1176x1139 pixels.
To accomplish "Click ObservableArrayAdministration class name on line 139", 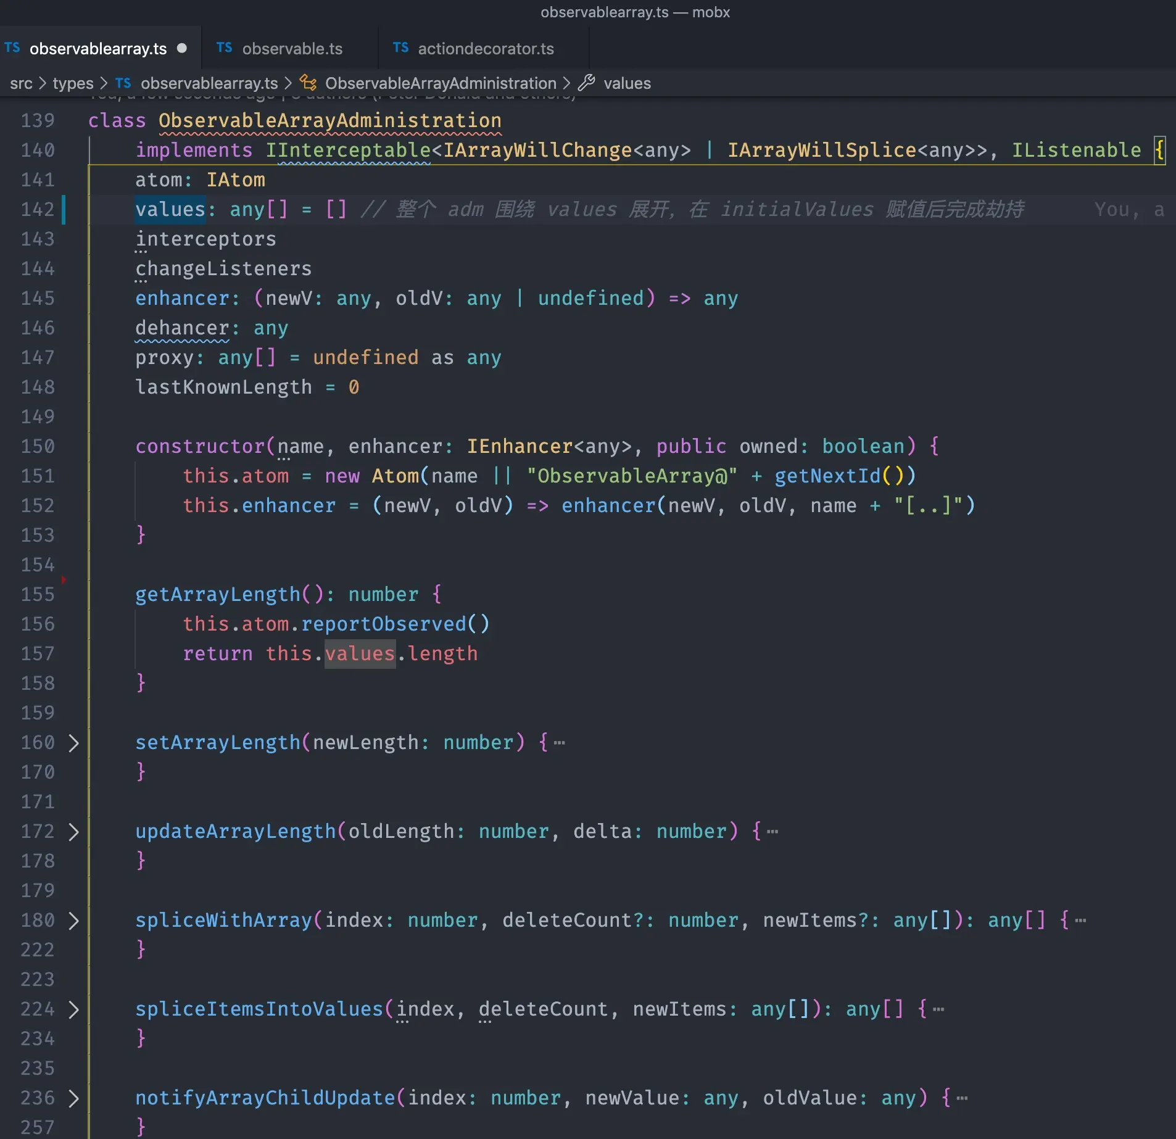I will click(330, 121).
